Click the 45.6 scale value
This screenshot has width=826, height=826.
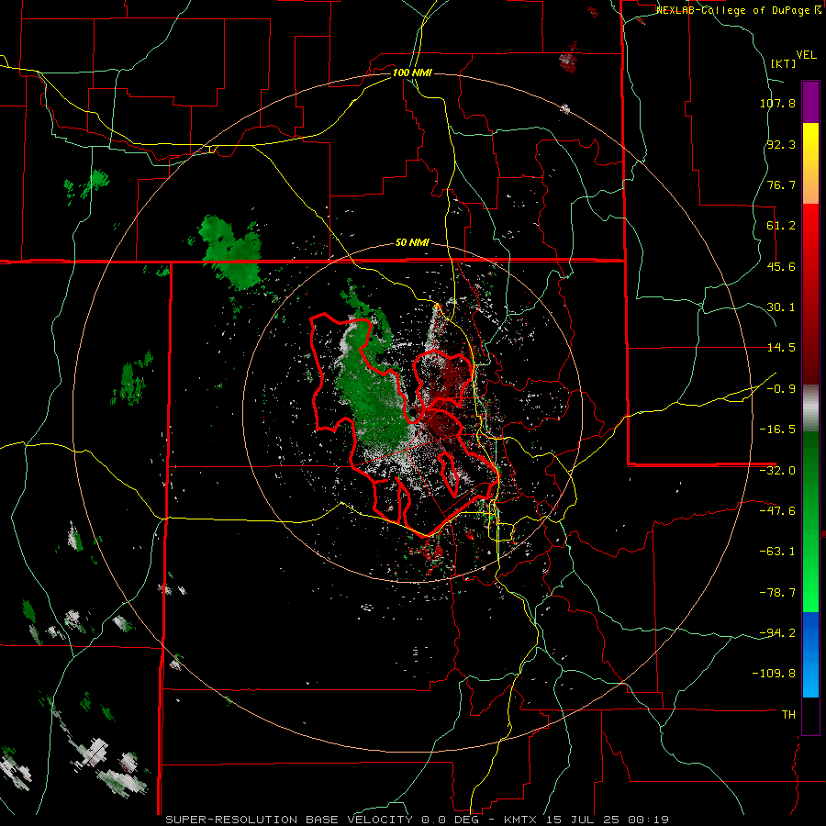tap(781, 266)
